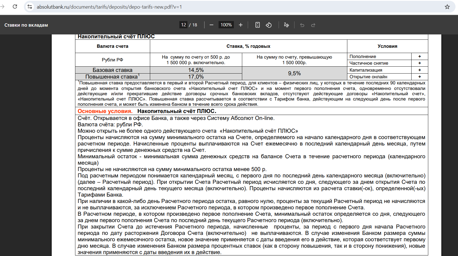The width and height of the screenshot is (458, 256).
Task: Bookmark this page with the star icon
Action: coord(447,7)
